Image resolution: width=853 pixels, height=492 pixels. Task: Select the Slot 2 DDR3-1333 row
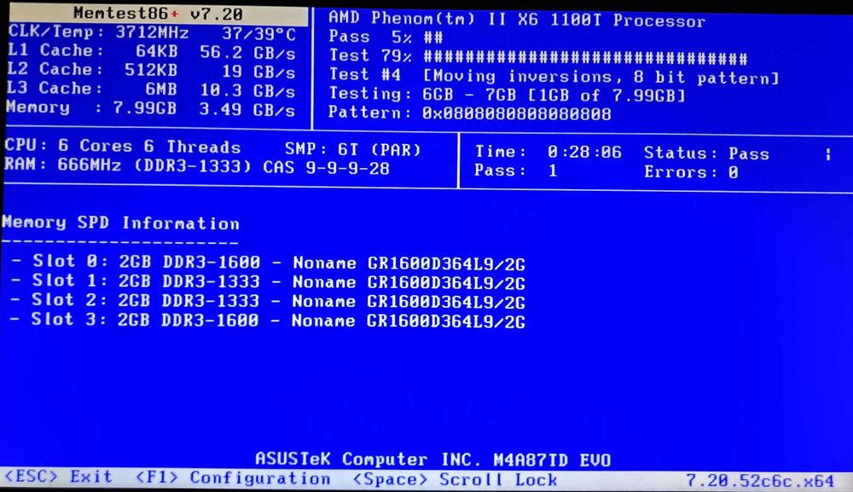[267, 301]
